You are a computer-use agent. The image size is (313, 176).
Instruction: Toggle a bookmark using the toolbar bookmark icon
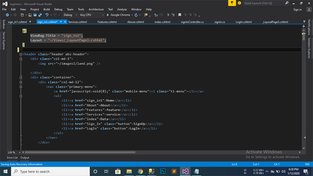(x=180, y=15)
